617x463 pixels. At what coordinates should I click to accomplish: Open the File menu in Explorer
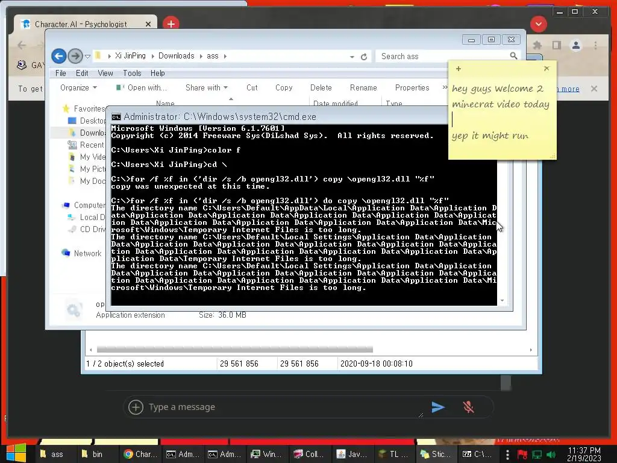pyautogui.click(x=61, y=73)
